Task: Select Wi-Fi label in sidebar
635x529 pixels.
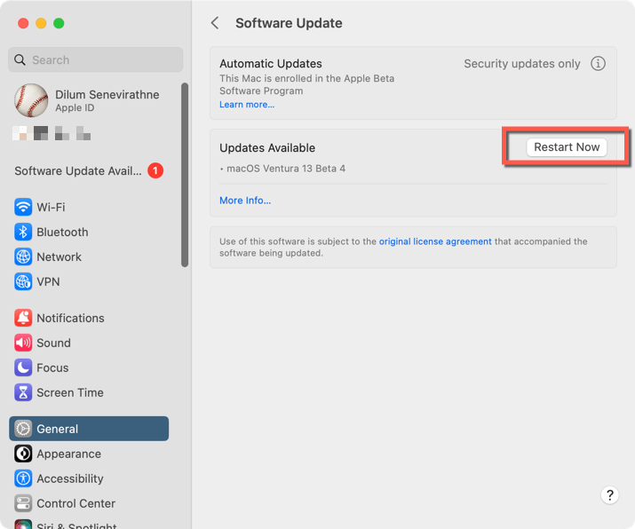Action: [51, 207]
